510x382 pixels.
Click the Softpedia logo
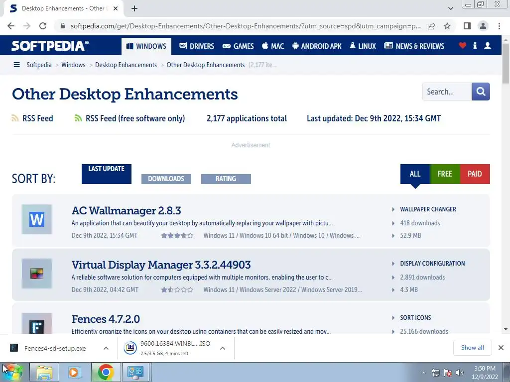[50, 45]
